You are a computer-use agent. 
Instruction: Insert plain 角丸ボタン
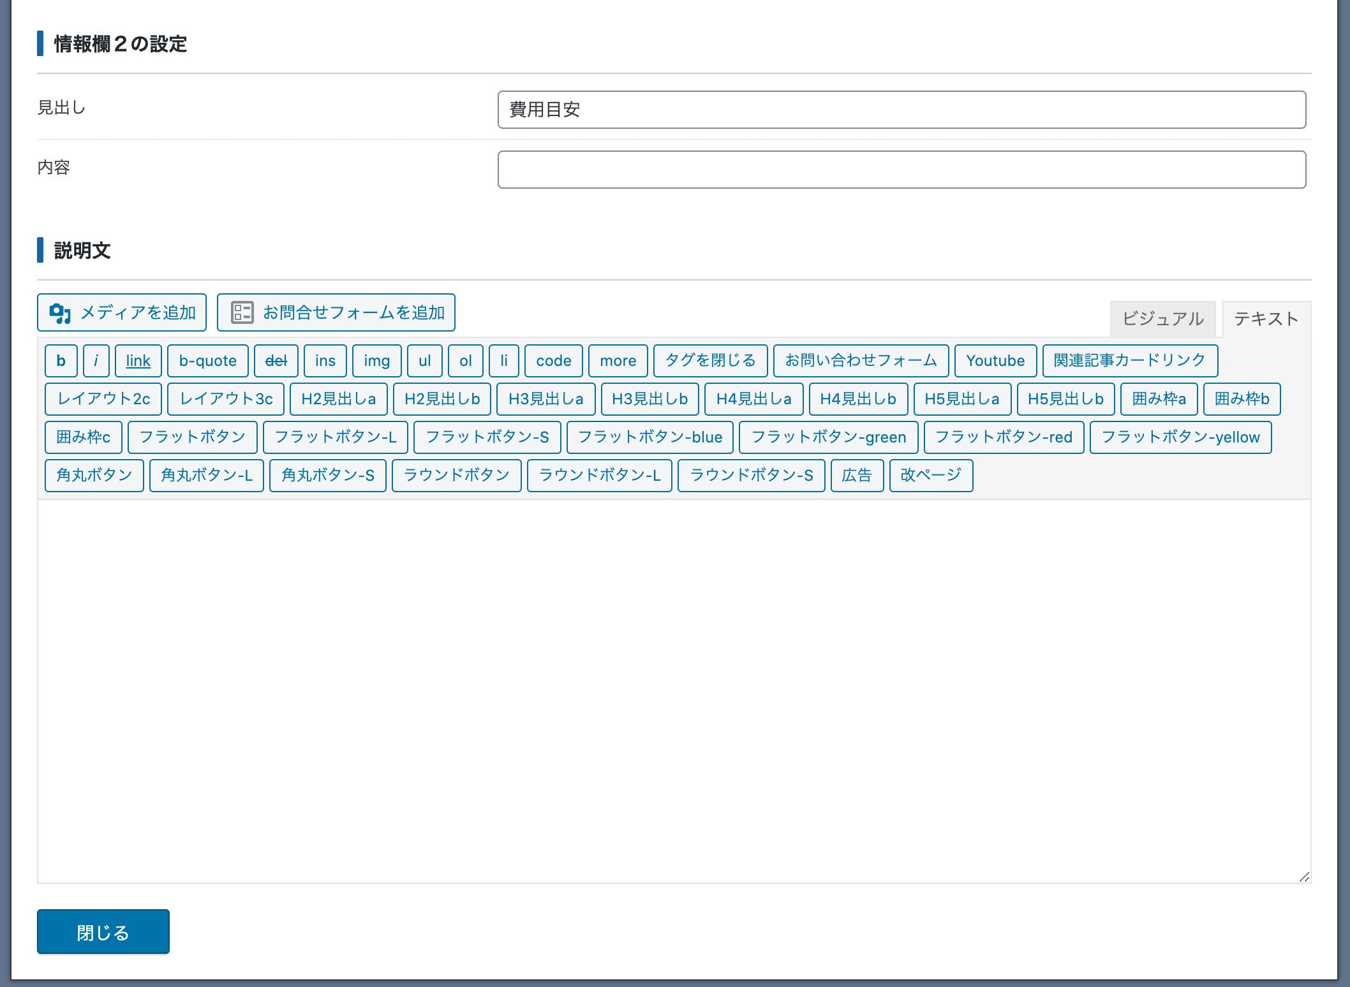click(x=94, y=476)
